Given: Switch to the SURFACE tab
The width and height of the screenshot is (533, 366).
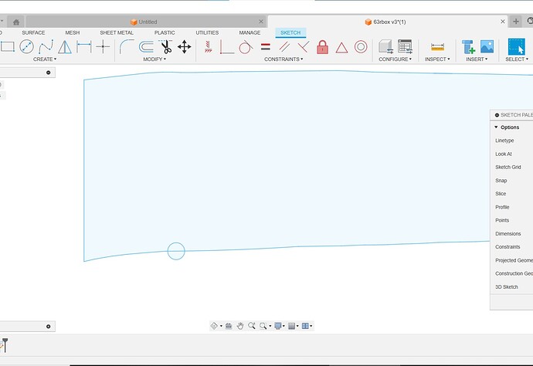Looking at the screenshot, I should coord(33,32).
